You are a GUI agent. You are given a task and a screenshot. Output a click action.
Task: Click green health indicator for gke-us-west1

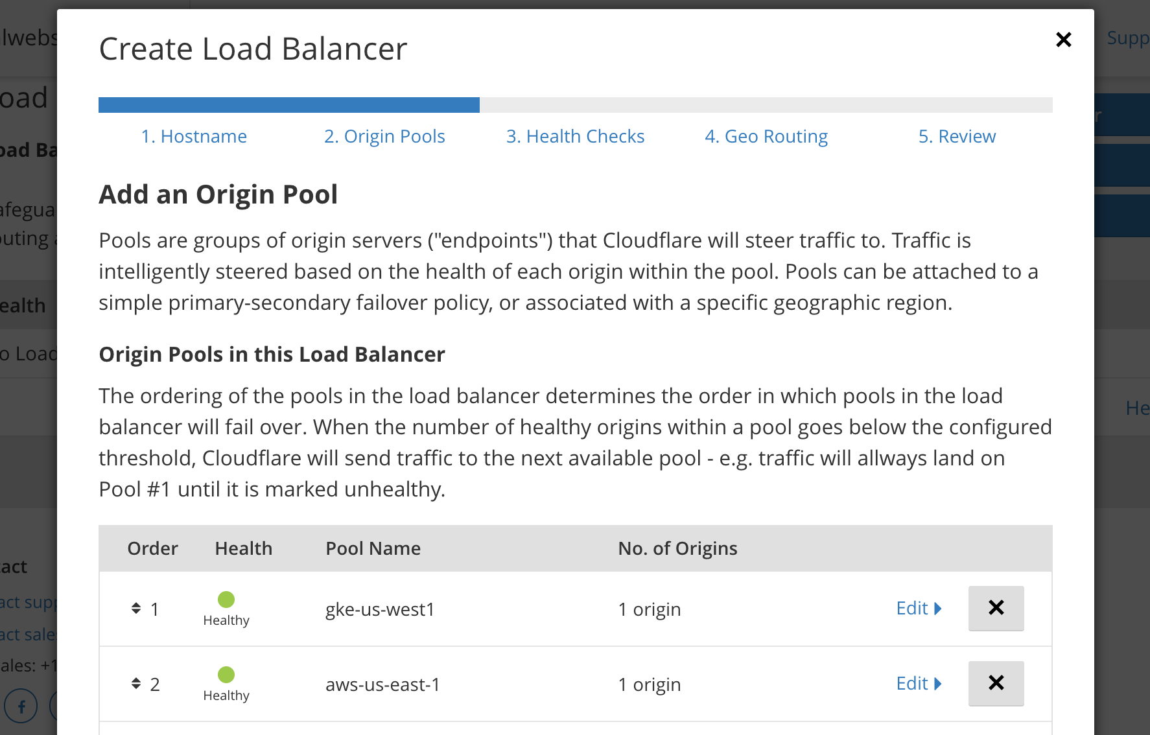(x=226, y=600)
